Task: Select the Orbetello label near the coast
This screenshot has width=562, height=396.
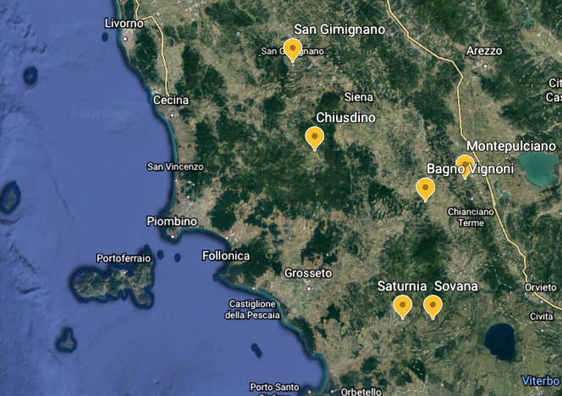Action: [x=360, y=391]
